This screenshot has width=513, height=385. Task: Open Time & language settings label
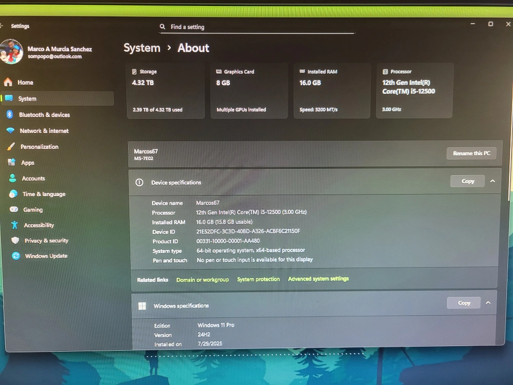click(x=44, y=194)
